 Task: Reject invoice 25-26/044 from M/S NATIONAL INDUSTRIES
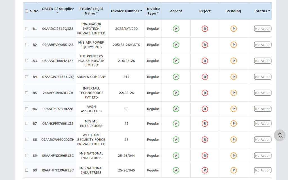(x=205, y=156)
